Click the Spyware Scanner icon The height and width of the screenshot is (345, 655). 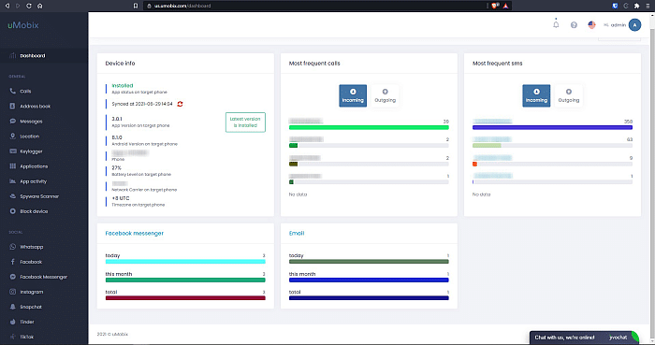[x=12, y=196]
